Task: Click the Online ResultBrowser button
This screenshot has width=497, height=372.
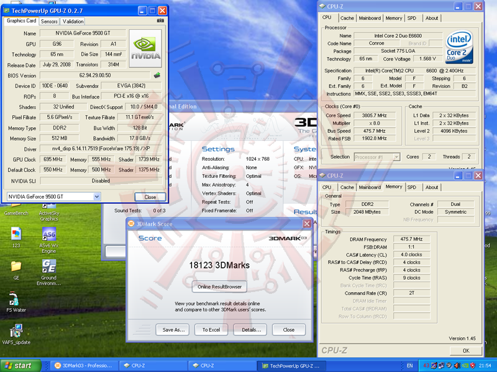Action: click(219, 286)
